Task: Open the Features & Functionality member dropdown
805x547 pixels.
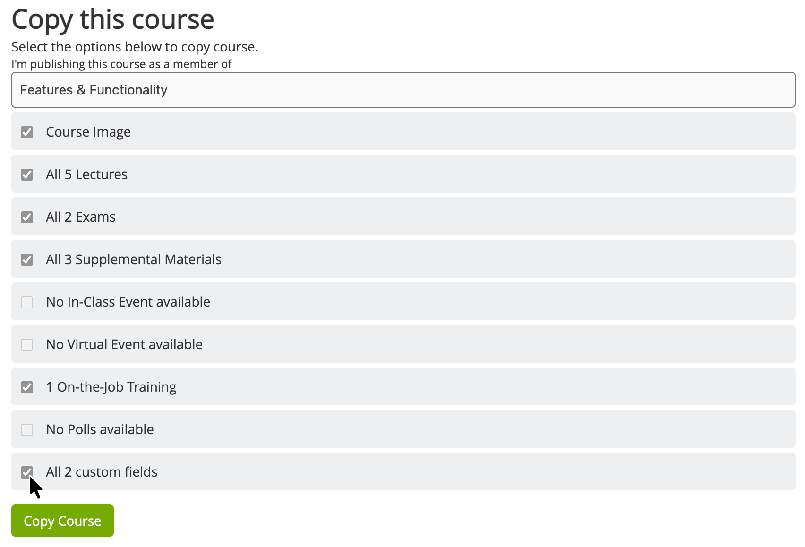Action: (403, 90)
